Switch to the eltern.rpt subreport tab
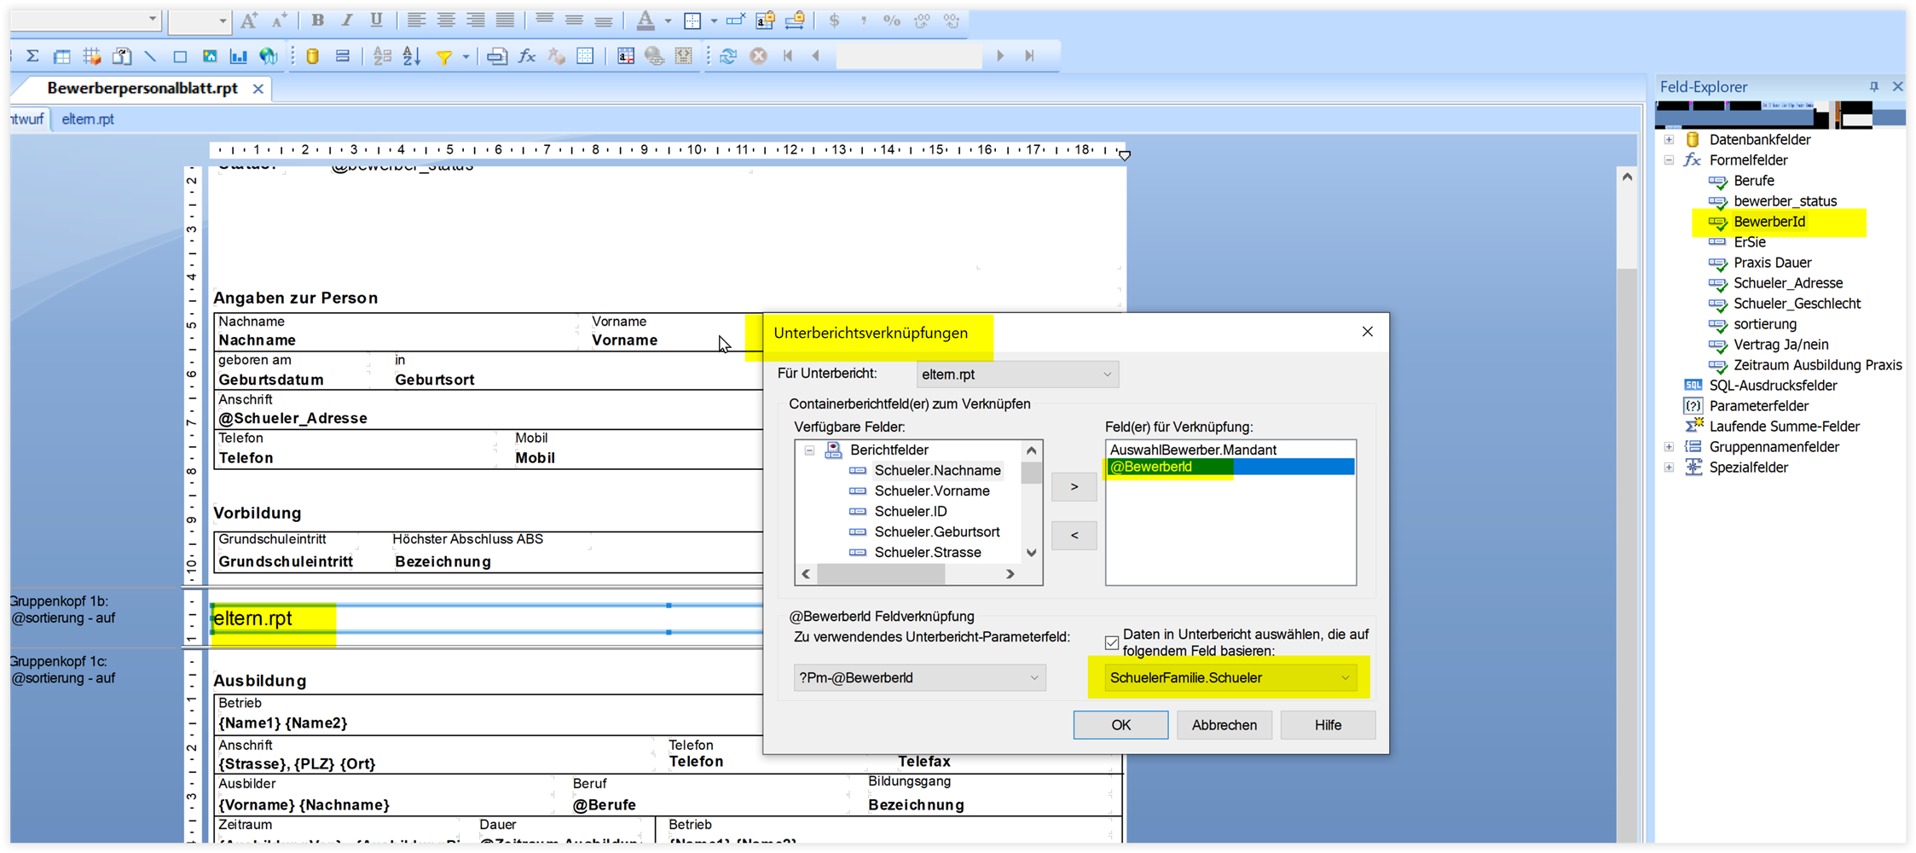Screen dimensions: 1916x853 (x=88, y=119)
